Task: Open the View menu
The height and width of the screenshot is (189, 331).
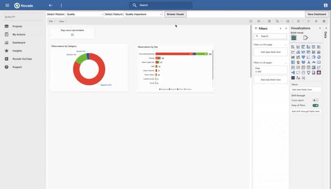Action: click(x=62, y=21)
